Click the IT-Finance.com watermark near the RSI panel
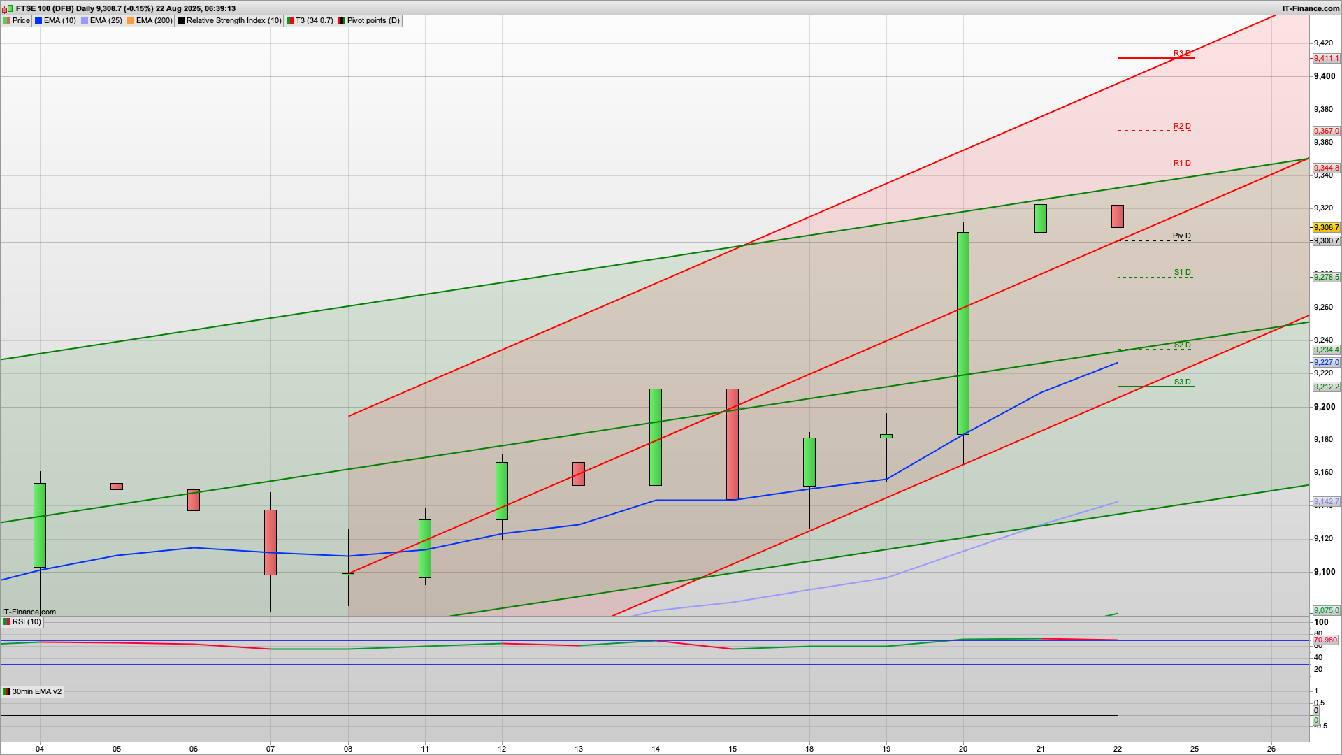Viewport: 1342px width, 755px height. click(29, 612)
